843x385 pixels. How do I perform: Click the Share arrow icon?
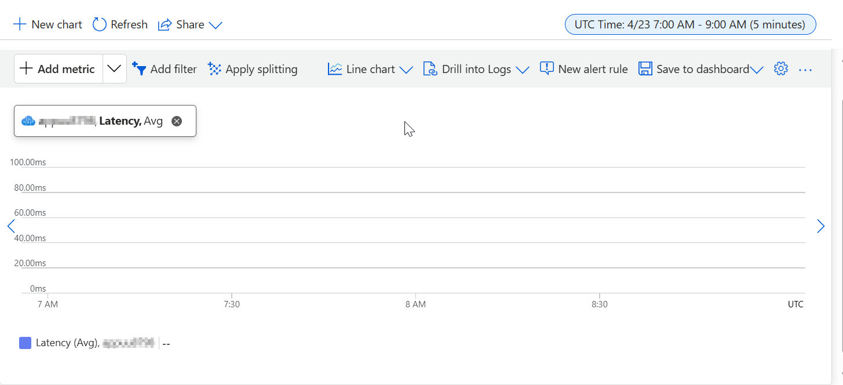pyautogui.click(x=165, y=24)
